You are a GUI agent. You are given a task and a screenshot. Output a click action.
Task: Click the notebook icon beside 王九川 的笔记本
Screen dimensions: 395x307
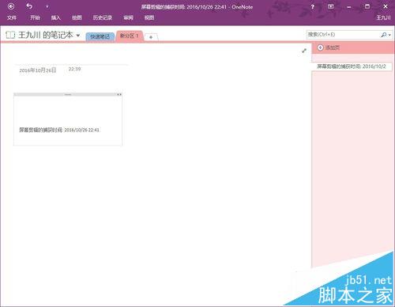pos(10,35)
